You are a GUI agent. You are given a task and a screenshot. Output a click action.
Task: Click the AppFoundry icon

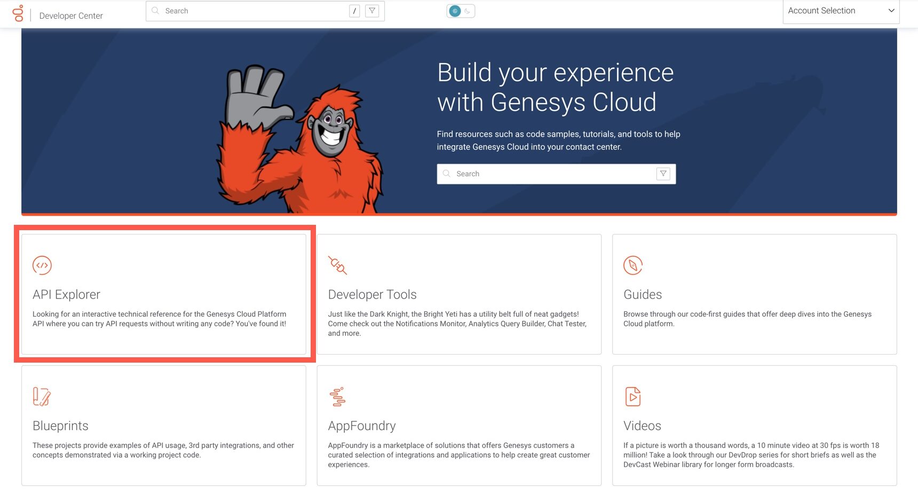(x=337, y=397)
